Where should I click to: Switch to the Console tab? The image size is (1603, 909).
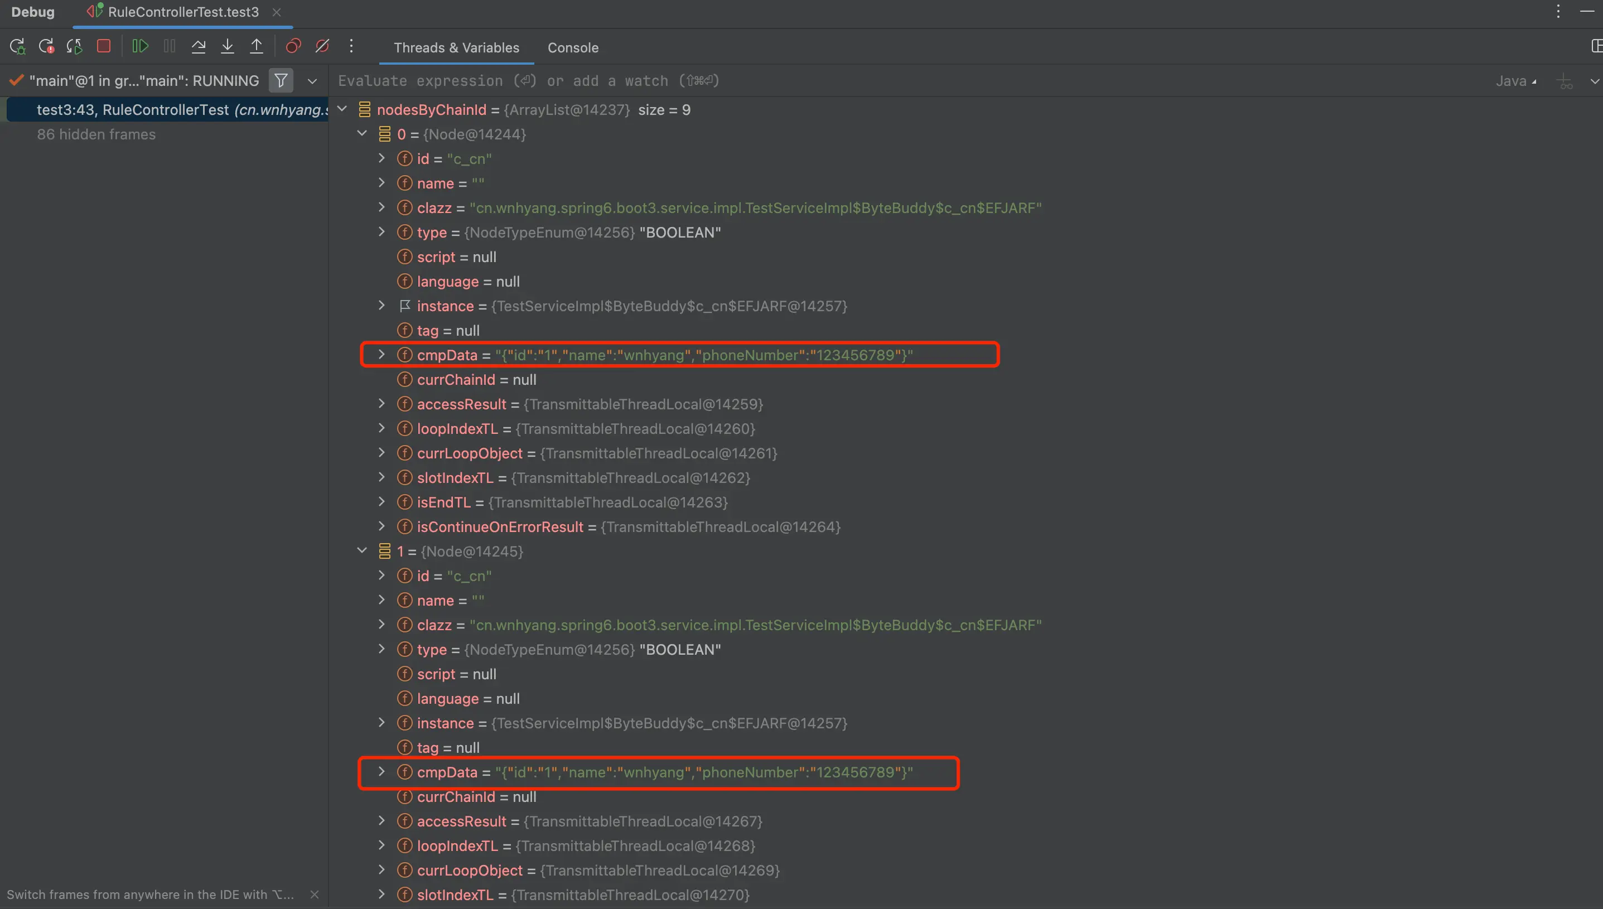click(572, 47)
